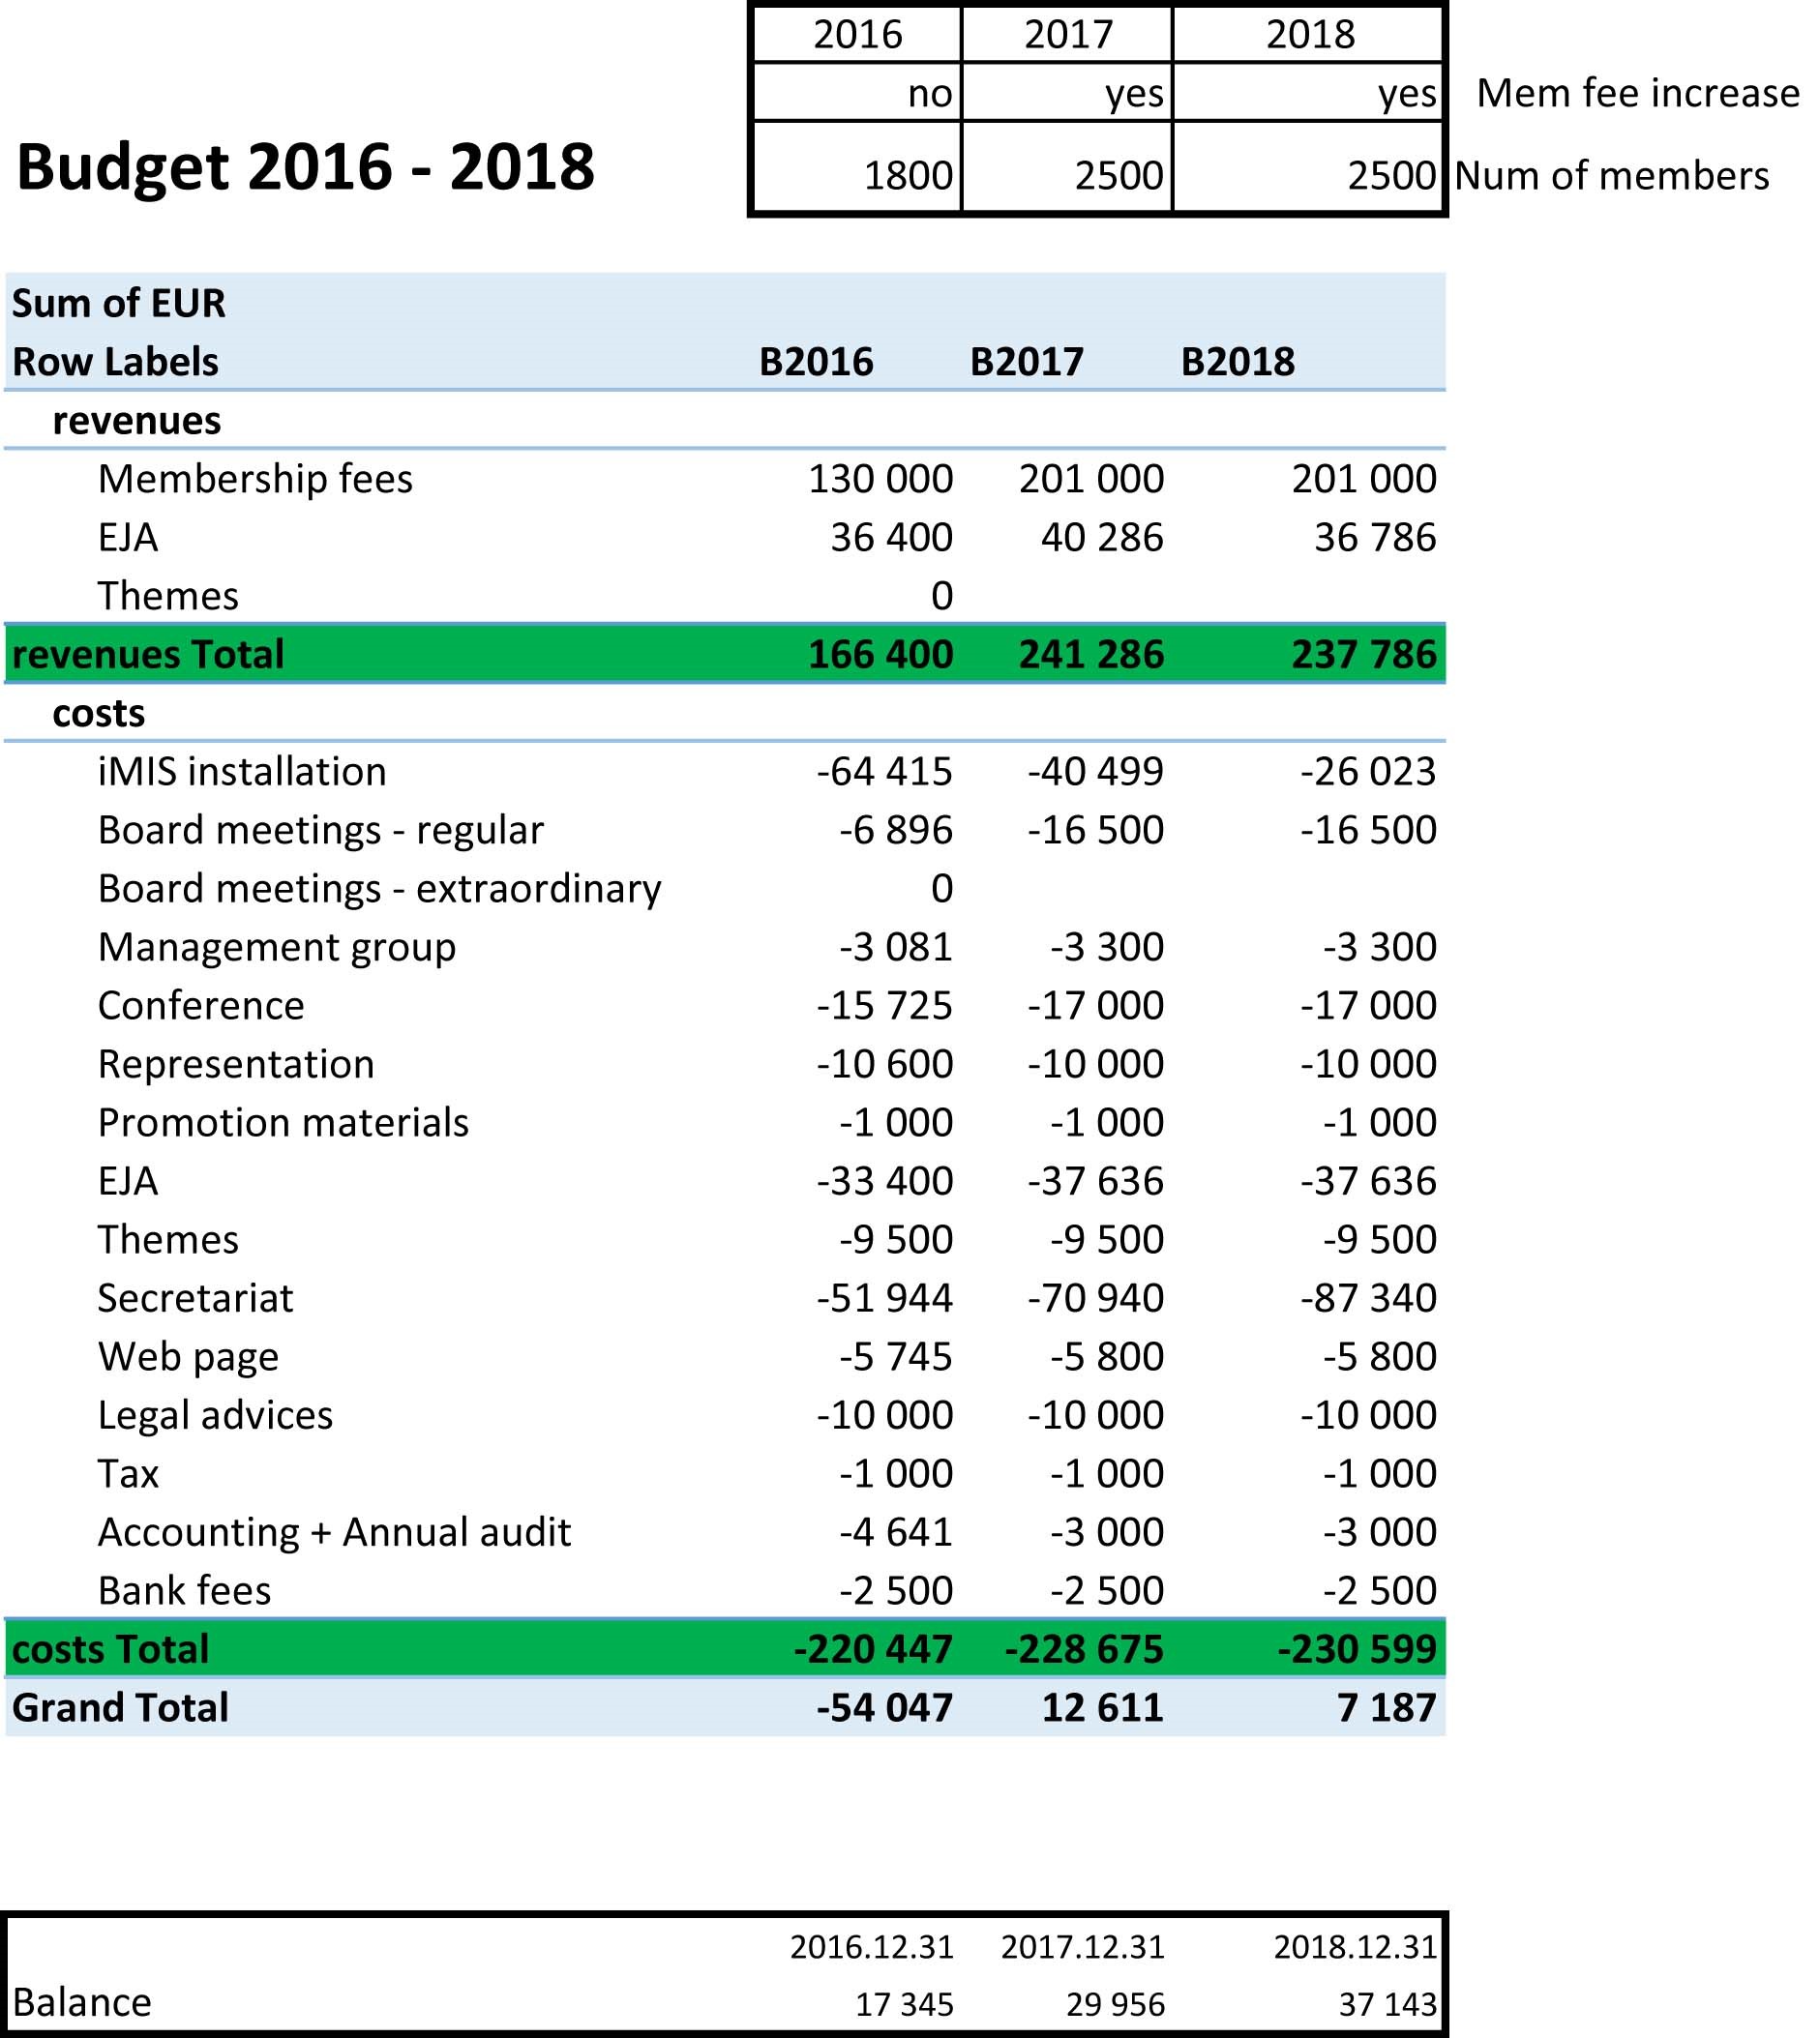Click the 'revenues' group label
1820x2038 pixels.
click(137, 421)
